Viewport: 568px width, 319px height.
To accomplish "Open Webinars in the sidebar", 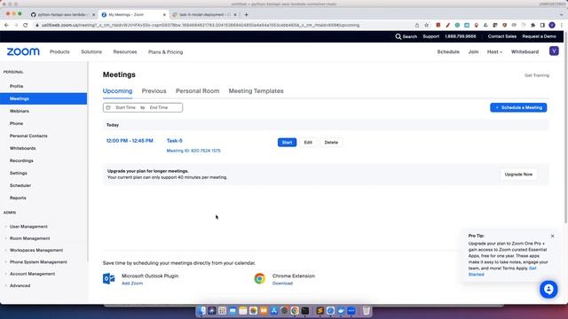I will (x=20, y=111).
